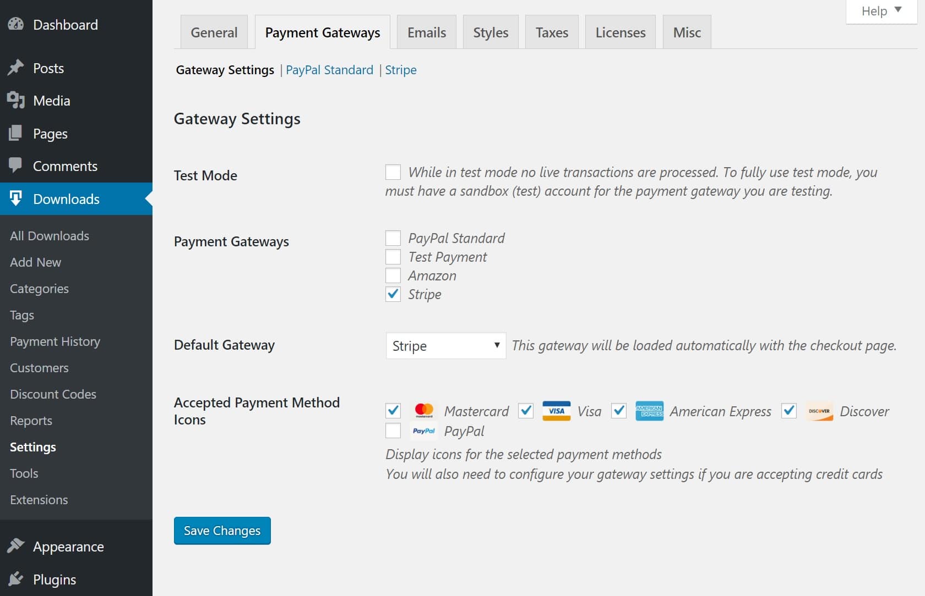Open the Stripe gateway settings link

pos(401,70)
